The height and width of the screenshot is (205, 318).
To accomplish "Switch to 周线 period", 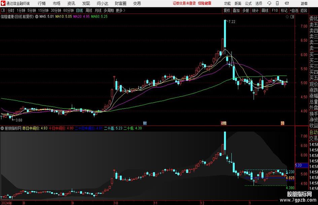I will (89, 10).
